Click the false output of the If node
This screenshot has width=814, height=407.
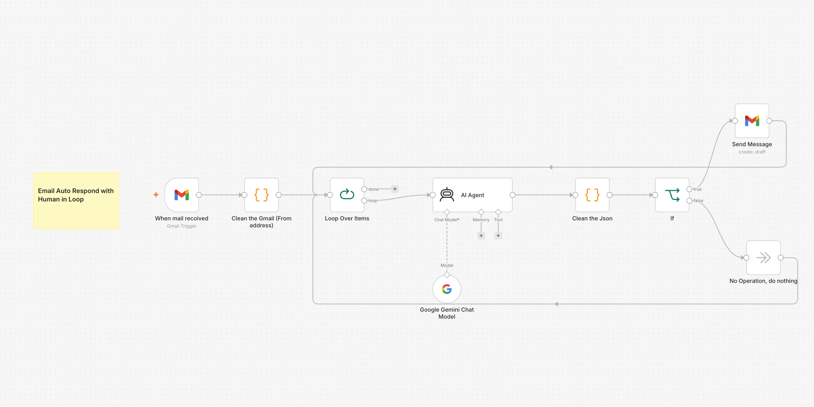689,201
